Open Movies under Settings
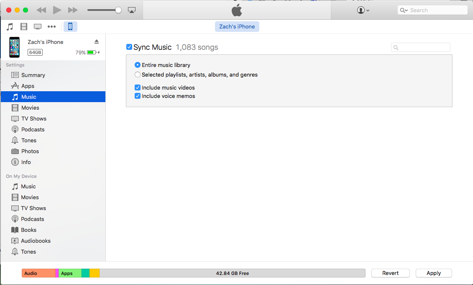Viewport: 473px width, 285px height. coord(53,108)
